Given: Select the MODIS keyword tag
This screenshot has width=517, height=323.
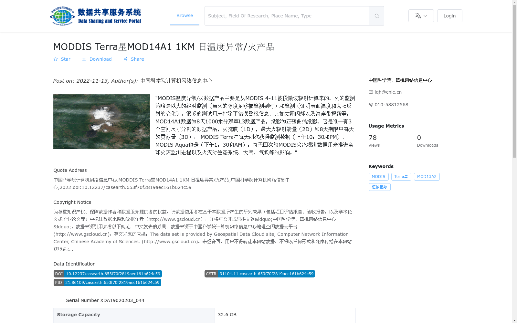Looking at the screenshot, I should coord(378,177).
